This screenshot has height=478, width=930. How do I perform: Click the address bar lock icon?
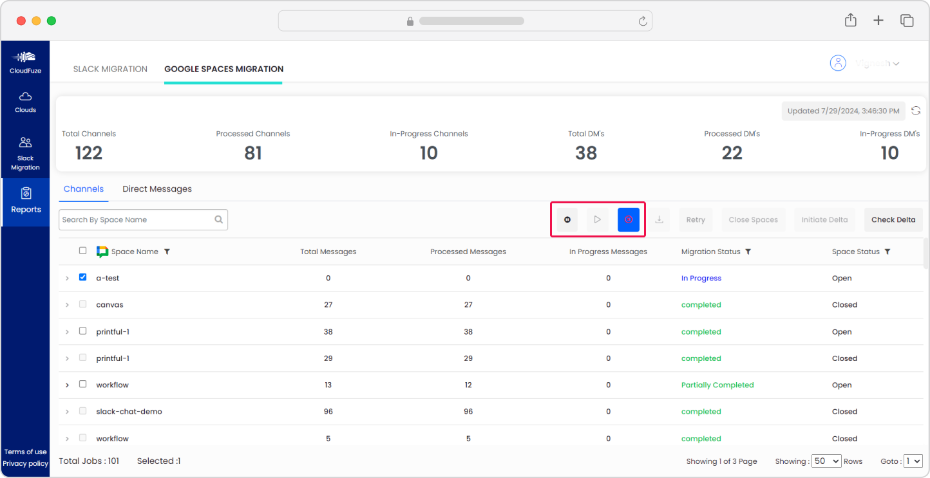click(410, 21)
